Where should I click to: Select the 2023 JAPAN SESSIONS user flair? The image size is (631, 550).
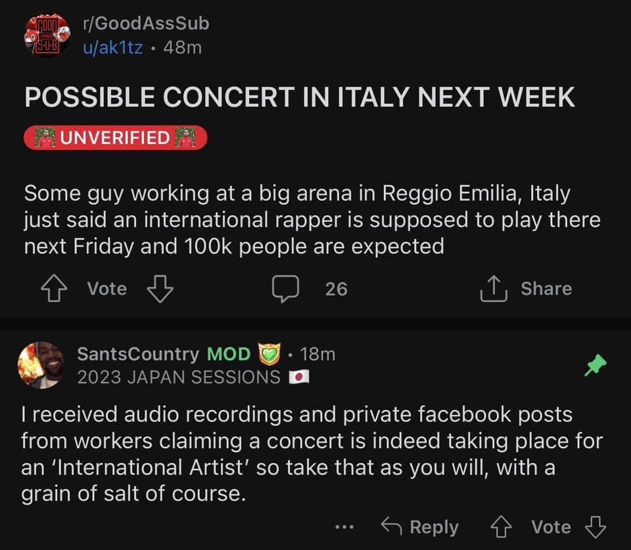pyautogui.click(x=193, y=378)
